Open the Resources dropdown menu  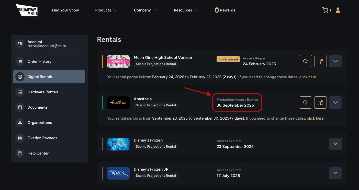pos(186,10)
